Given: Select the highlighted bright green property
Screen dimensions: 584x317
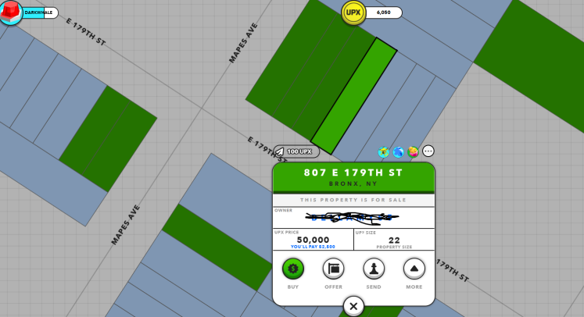Looking at the screenshot, I should [354, 96].
